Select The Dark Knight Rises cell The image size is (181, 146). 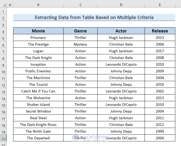(x=38, y=125)
